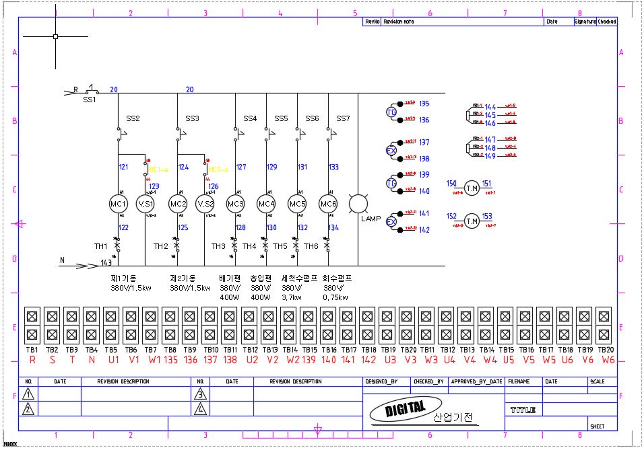Click the 회수펌프 load description
This screenshot has width=644, height=450.
pos(337,288)
